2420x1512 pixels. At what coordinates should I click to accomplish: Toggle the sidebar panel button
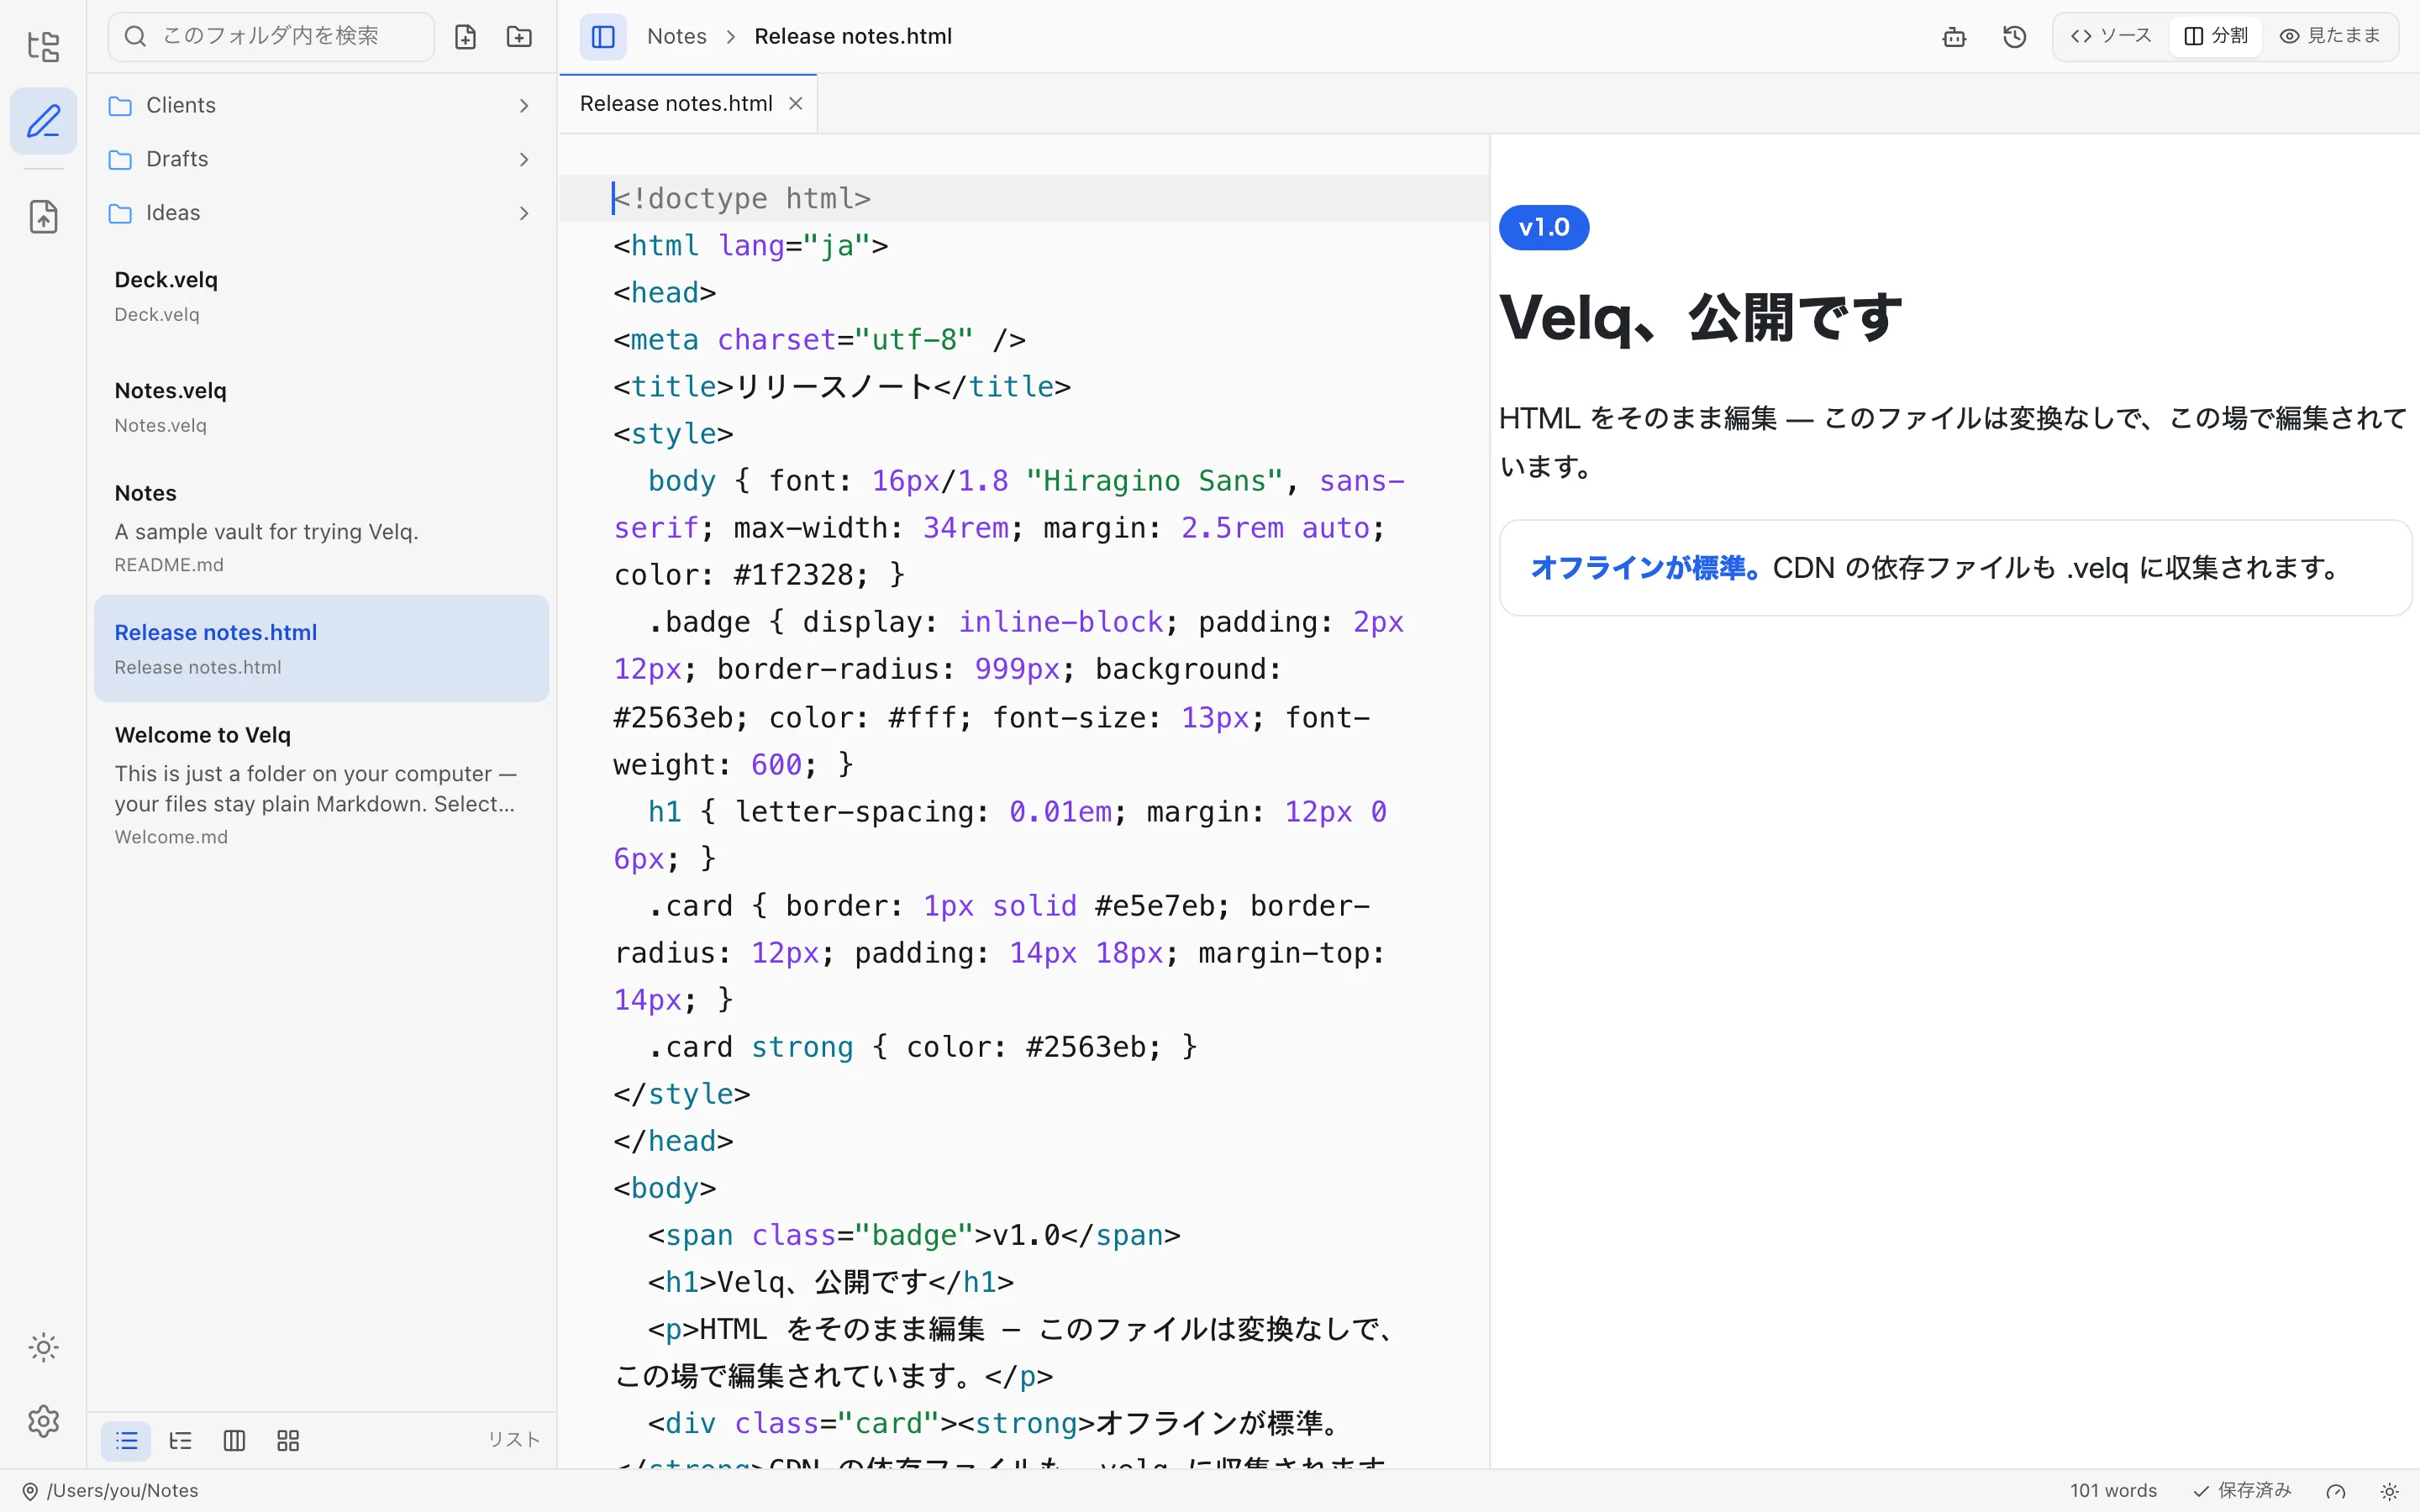(603, 37)
